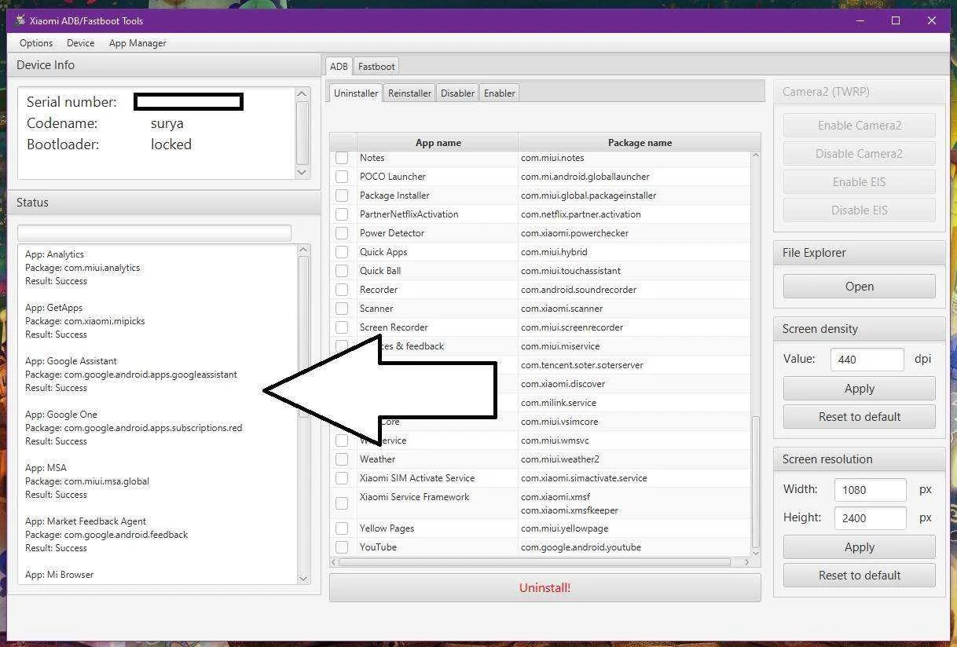Click the app icon in the title bar
The width and height of the screenshot is (957, 647).
(x=20, y=20)
